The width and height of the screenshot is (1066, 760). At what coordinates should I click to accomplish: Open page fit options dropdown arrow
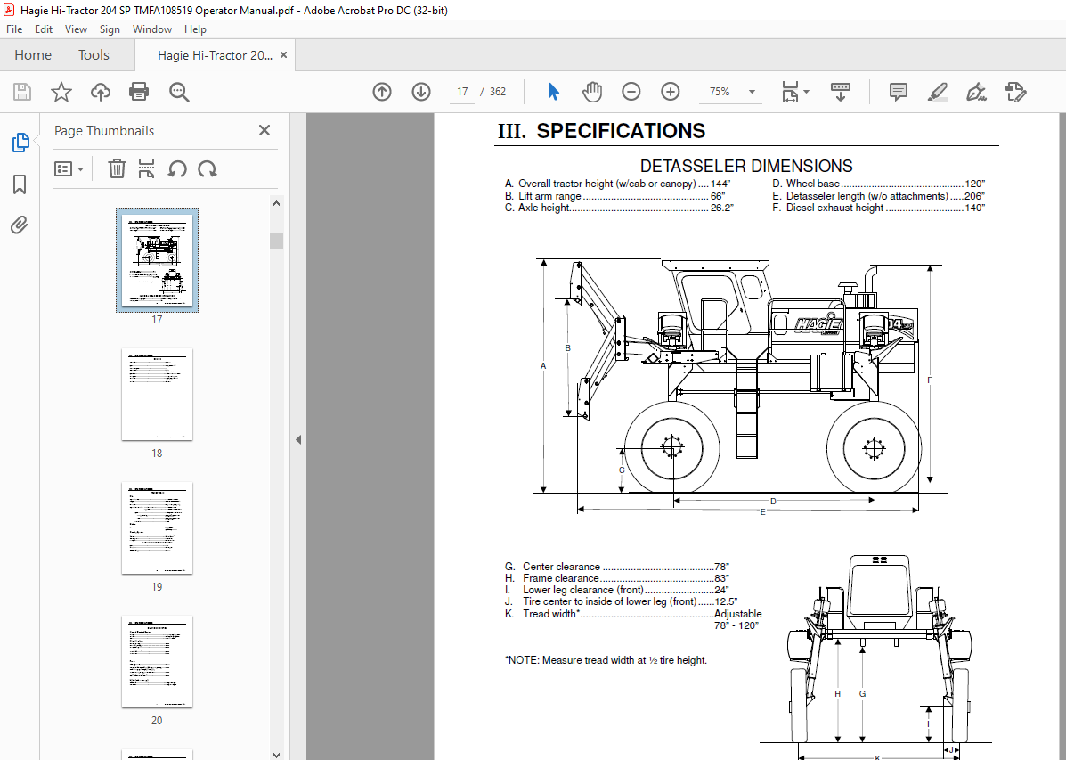tap(806, 92)
